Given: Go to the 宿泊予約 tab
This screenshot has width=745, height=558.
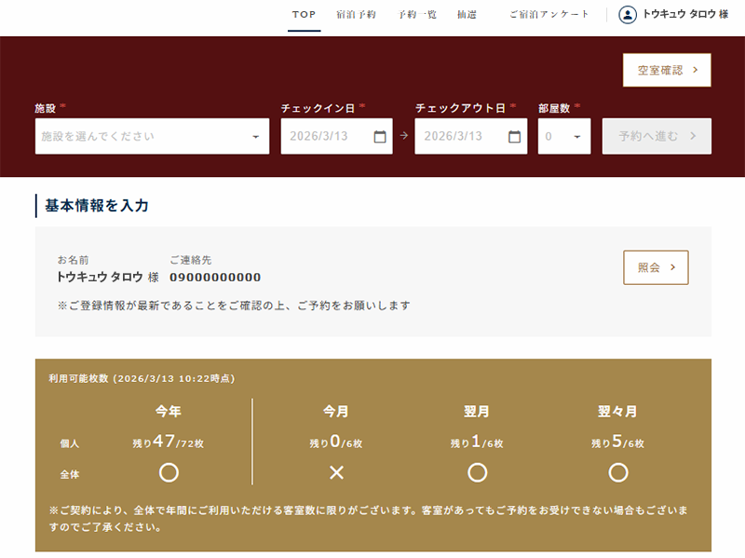Looking at the screenshot, I should (356, 14).
